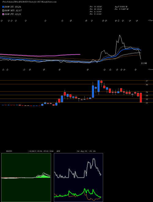This screenshot has height=202, width=153.
Task: Click the Pre L: 11.01 value
Action: [96, 12]
